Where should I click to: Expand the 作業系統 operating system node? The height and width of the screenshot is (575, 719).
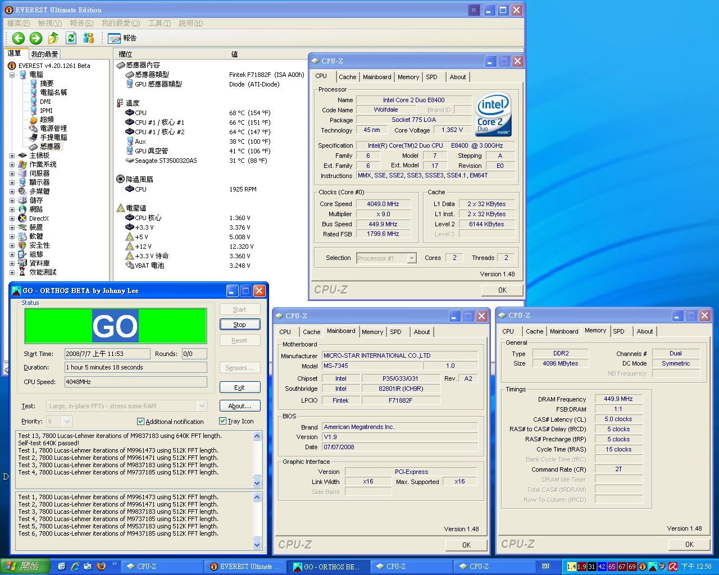click(x=12, y=165)
